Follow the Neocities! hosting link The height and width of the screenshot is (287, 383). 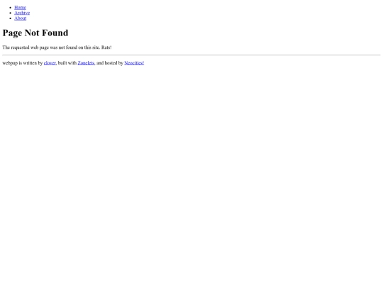[134, 63]
